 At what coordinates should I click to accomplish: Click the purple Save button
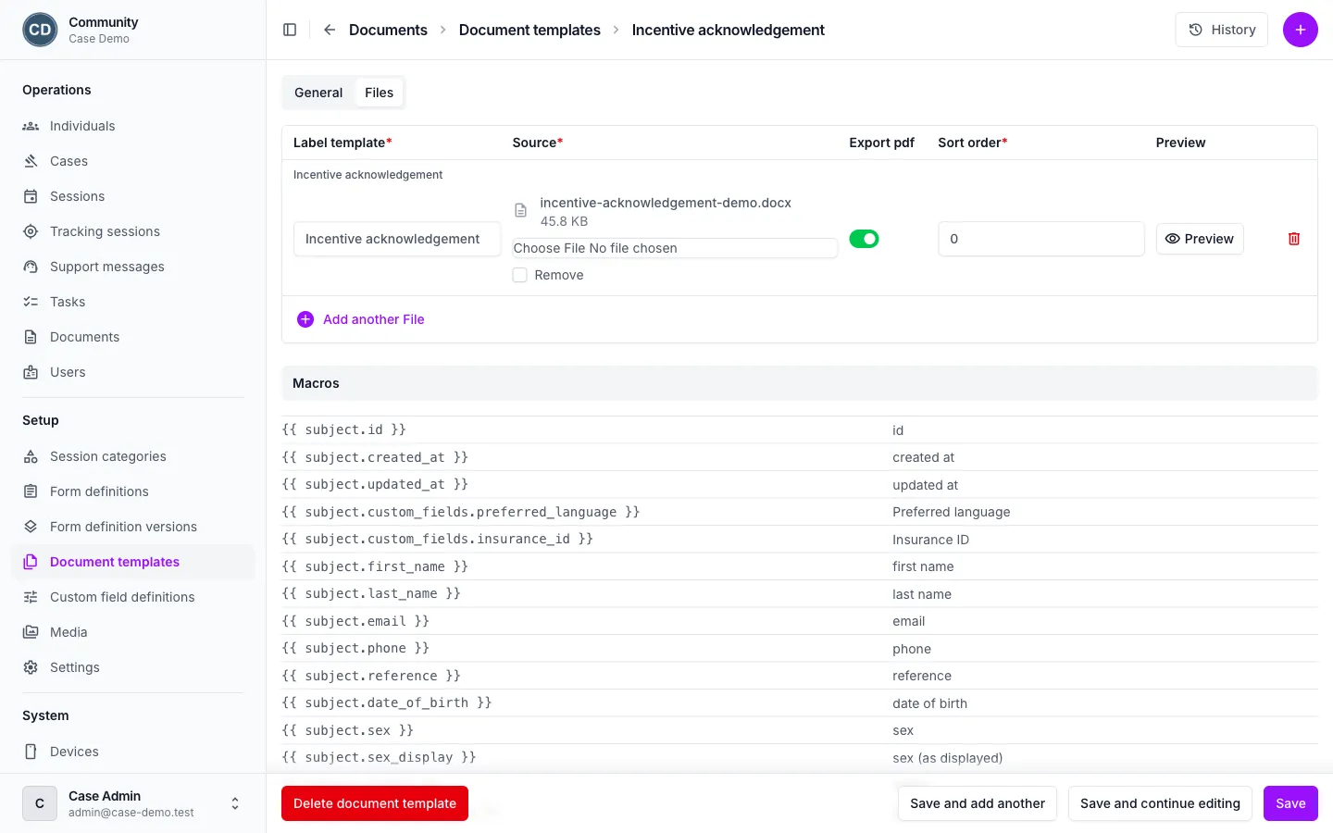[x=1290, y=803]
